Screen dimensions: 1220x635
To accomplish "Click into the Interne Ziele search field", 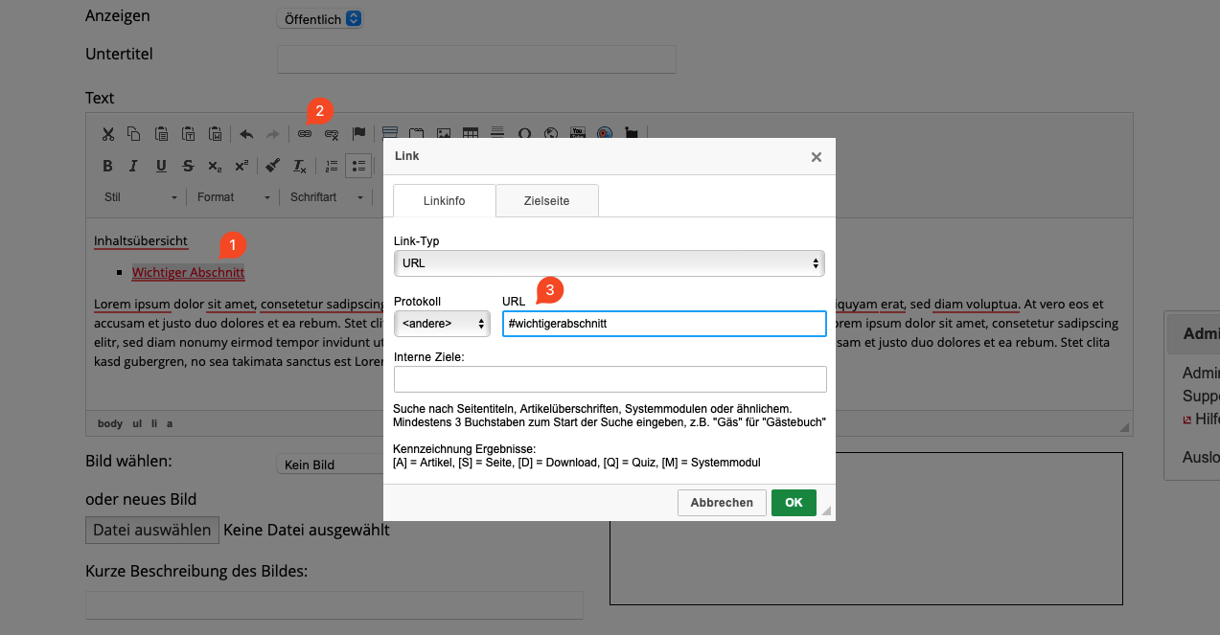I will [610, 379].
